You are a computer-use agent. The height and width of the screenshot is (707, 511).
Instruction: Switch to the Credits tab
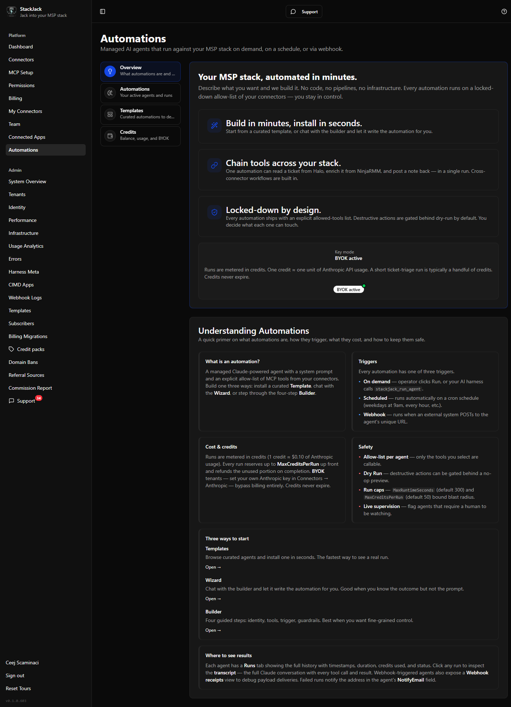point(141,136)
